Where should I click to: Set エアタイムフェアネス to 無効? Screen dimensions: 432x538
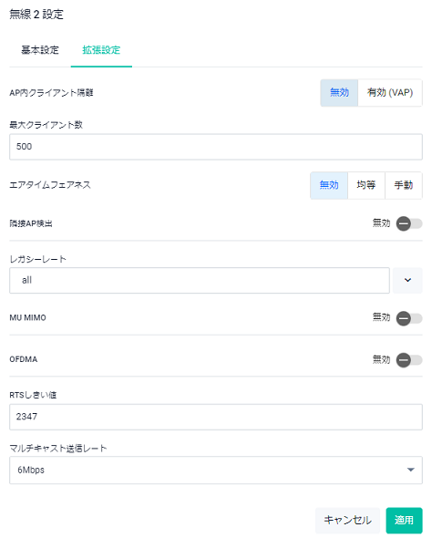(x=329, y=185)
